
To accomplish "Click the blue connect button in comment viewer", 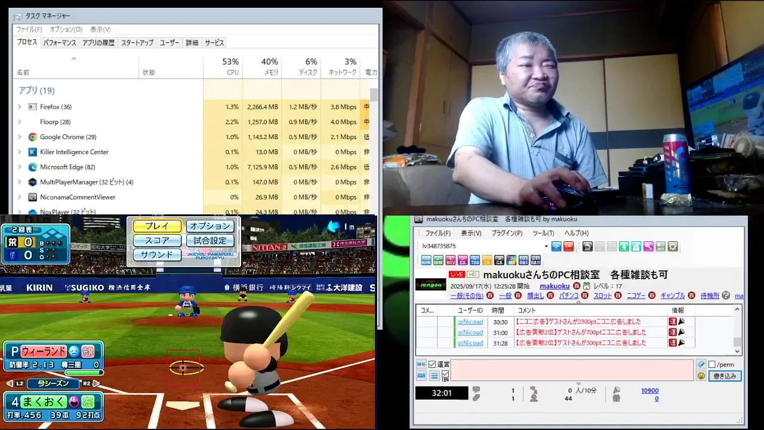I will tap(556, 246).
